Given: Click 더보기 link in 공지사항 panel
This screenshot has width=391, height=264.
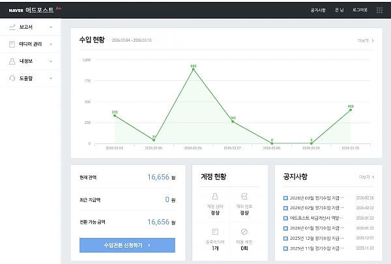Looking at the screenshot, I should coord(366,177).
